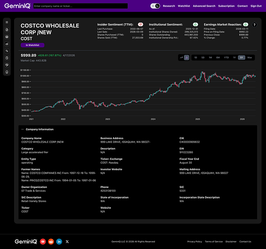This screenshot has height=249, width=266.
Task: Open the filings document icon in sidebar
Action: [7, 30]
